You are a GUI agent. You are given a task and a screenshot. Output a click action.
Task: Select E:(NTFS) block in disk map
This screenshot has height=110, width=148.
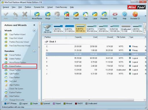pyautogui.click(x=92, y=29)
